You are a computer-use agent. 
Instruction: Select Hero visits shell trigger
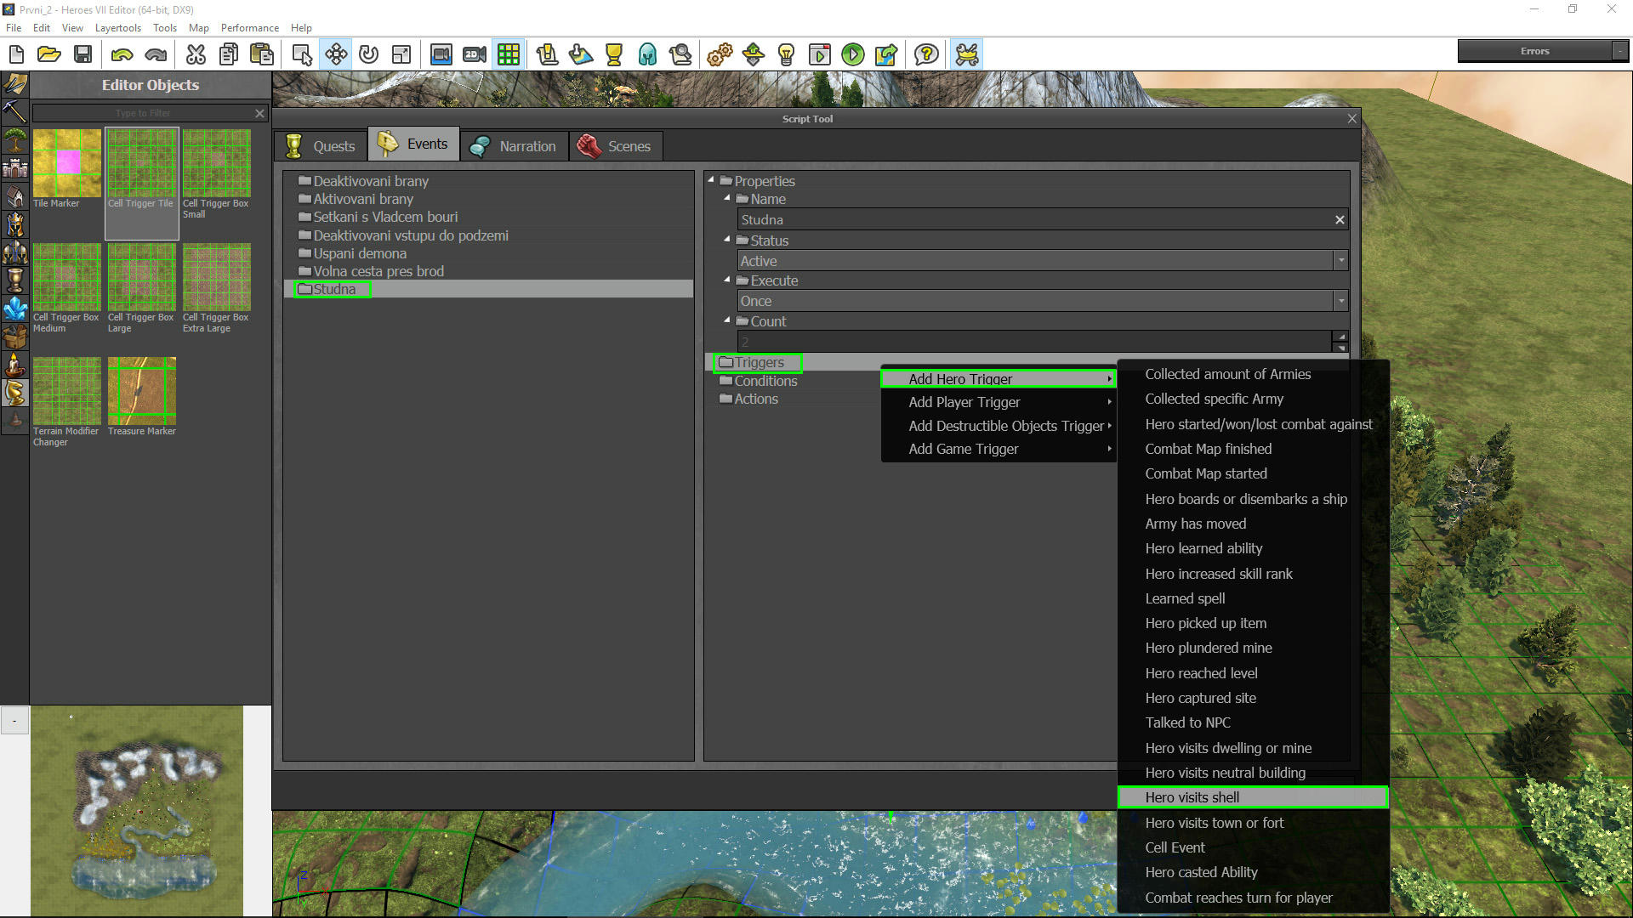pos(1253,797)
